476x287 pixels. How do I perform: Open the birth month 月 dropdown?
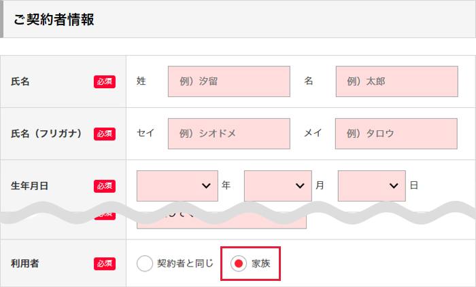(278, 186)
